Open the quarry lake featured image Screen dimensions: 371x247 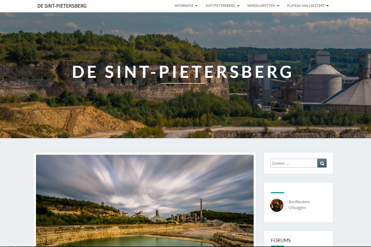(x=145, y=201)
